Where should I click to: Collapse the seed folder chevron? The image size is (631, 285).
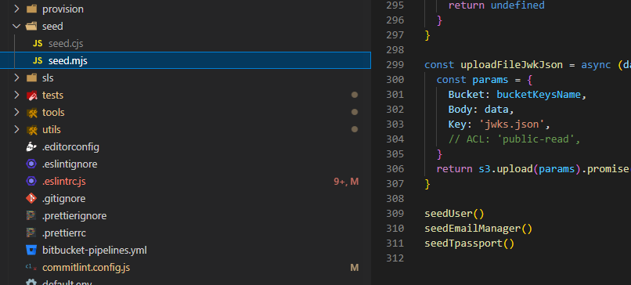pyautogui.click(x=16, y=26)
